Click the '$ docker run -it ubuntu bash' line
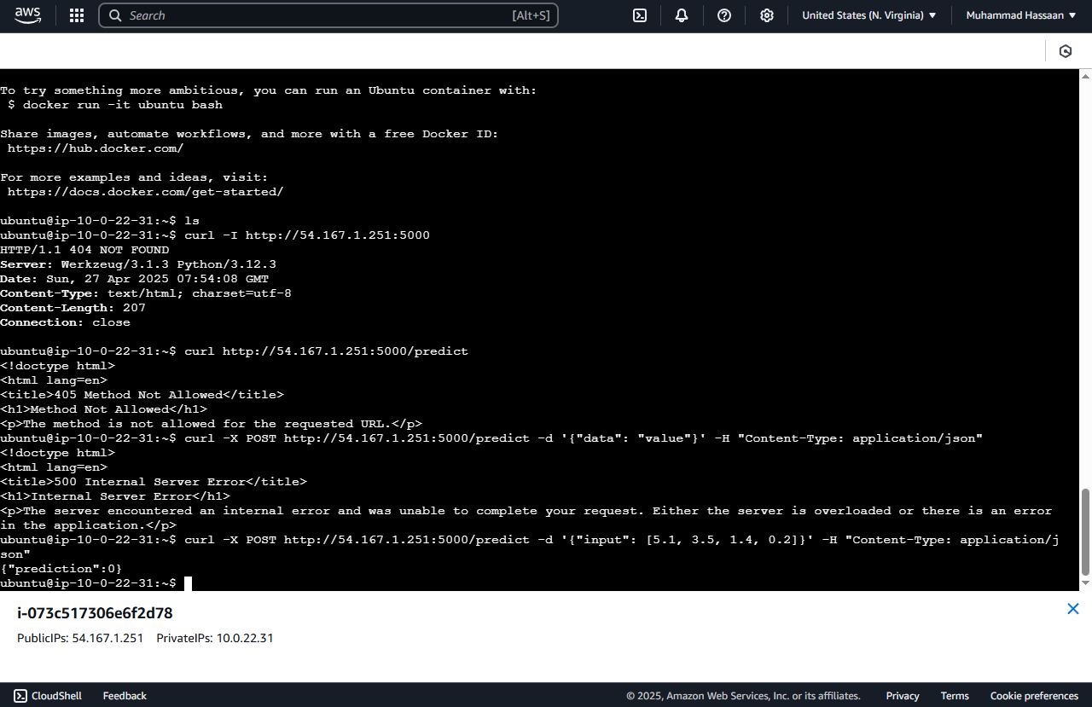Image resolution: width=1092 pixels, height=707 pixels. click(x=115, y=105)
